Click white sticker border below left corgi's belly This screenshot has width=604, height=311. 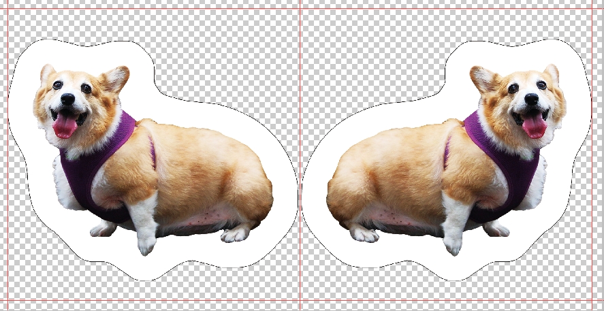pos(191,259)
